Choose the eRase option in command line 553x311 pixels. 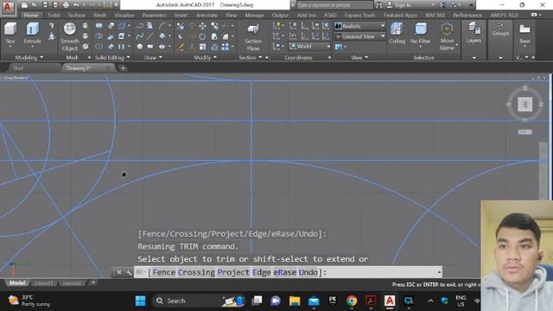pyautogui.click(x=285, y=272)
